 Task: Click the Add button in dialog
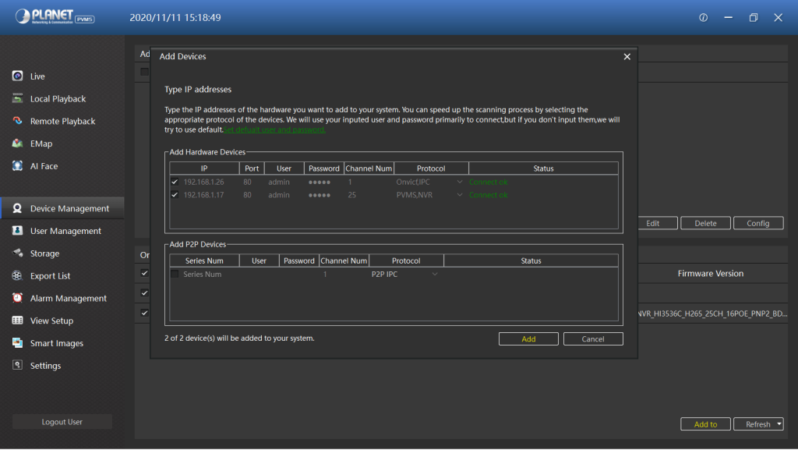coord(528,339)
